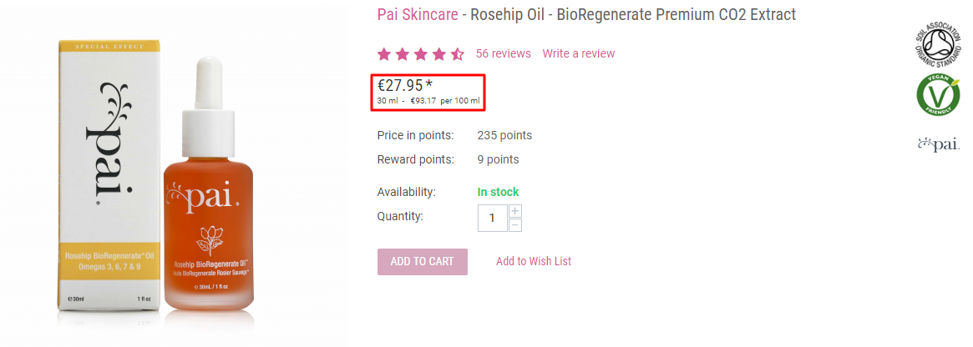Click the half-filled fifth rating star
The width and height of the screenshot is (973, 347).
(458, 54)
